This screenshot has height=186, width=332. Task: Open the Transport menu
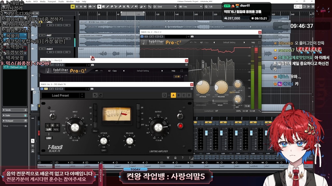[x=52, y=2]
